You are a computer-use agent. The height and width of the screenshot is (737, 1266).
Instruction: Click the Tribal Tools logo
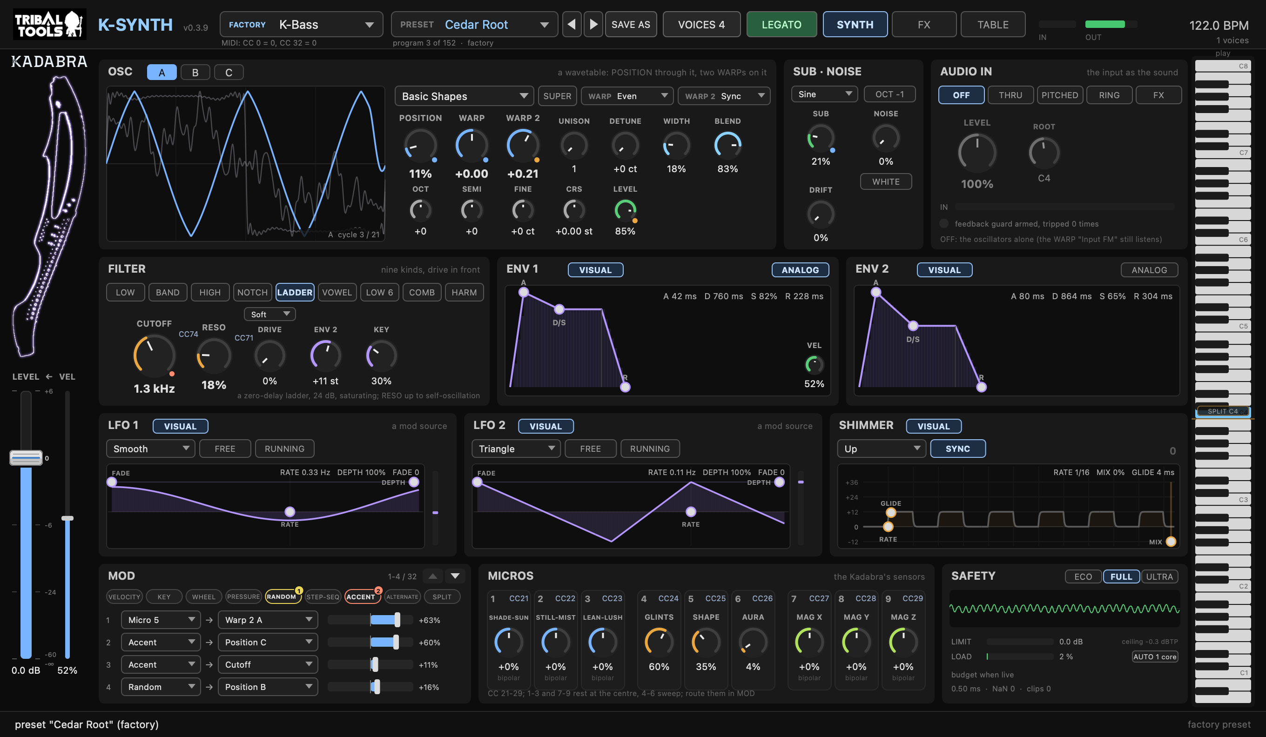tap(49, 24)
